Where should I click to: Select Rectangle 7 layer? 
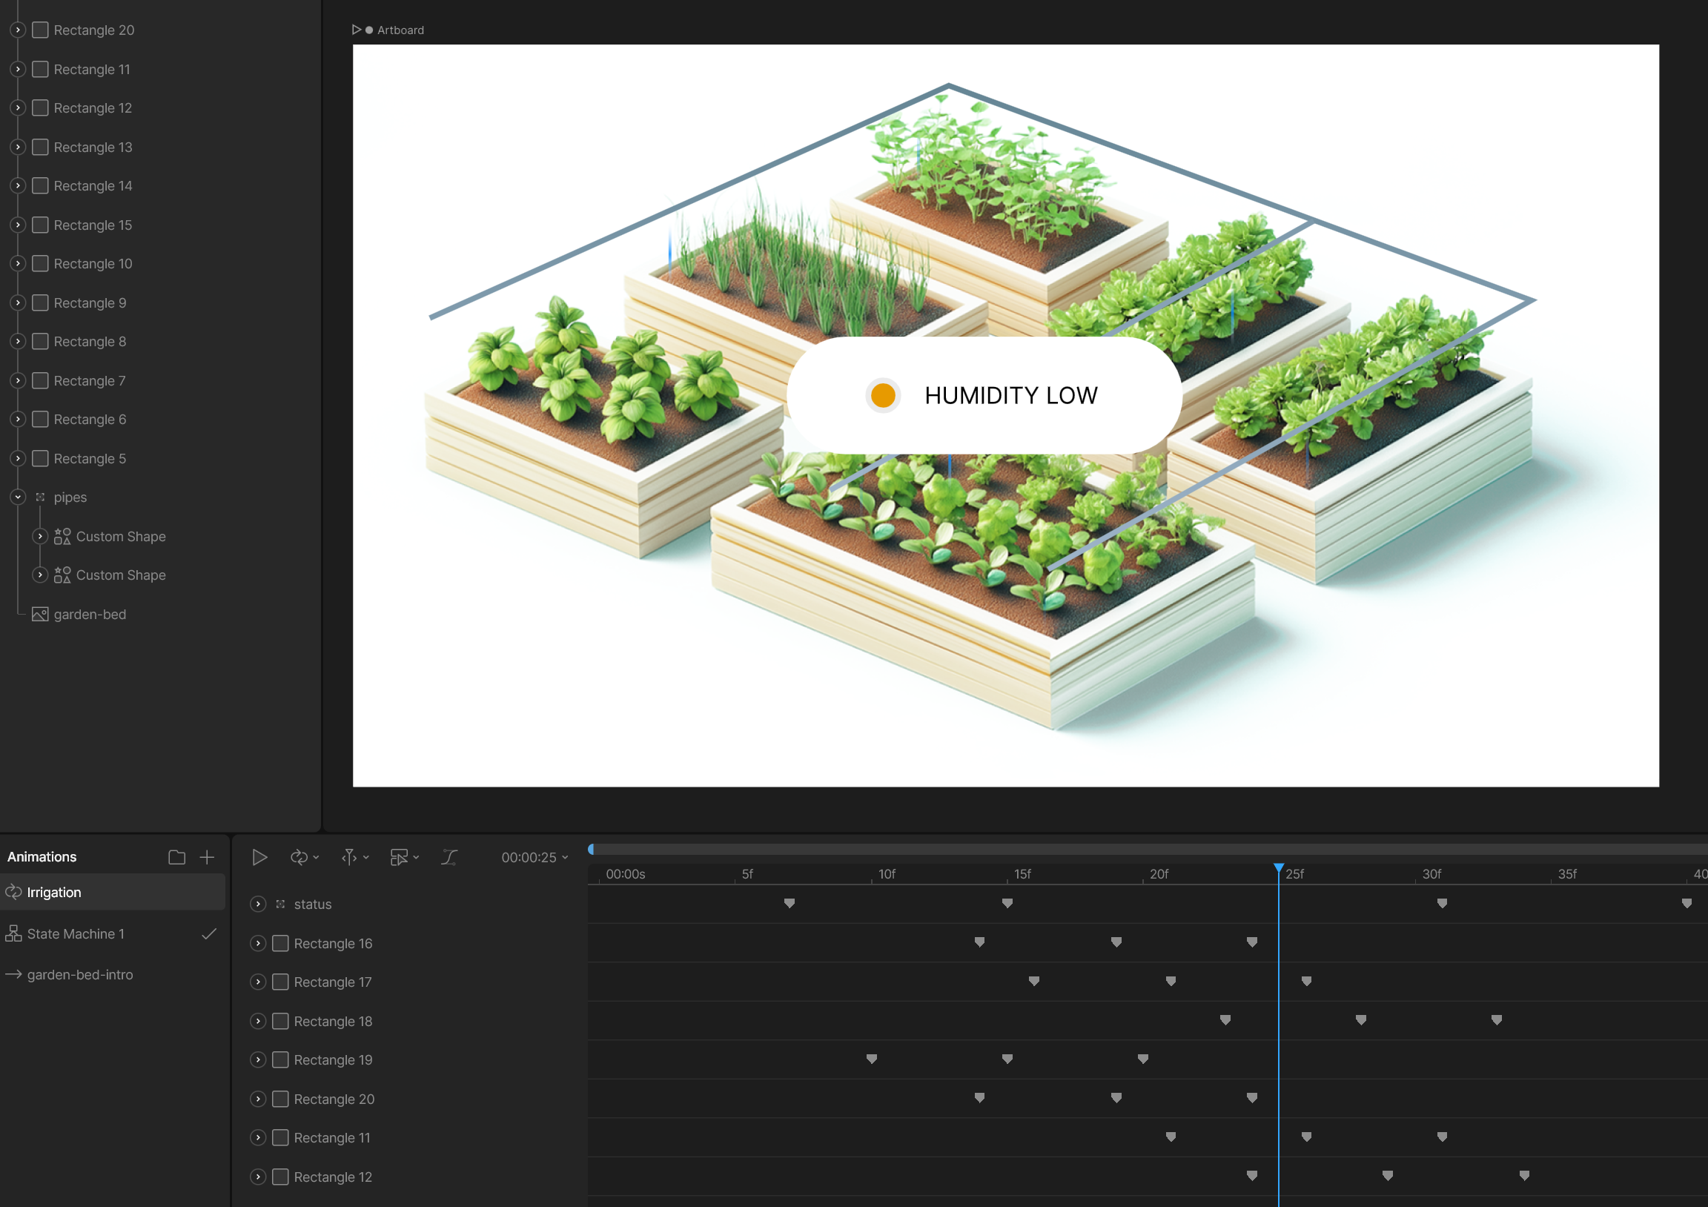coord(90,381)
